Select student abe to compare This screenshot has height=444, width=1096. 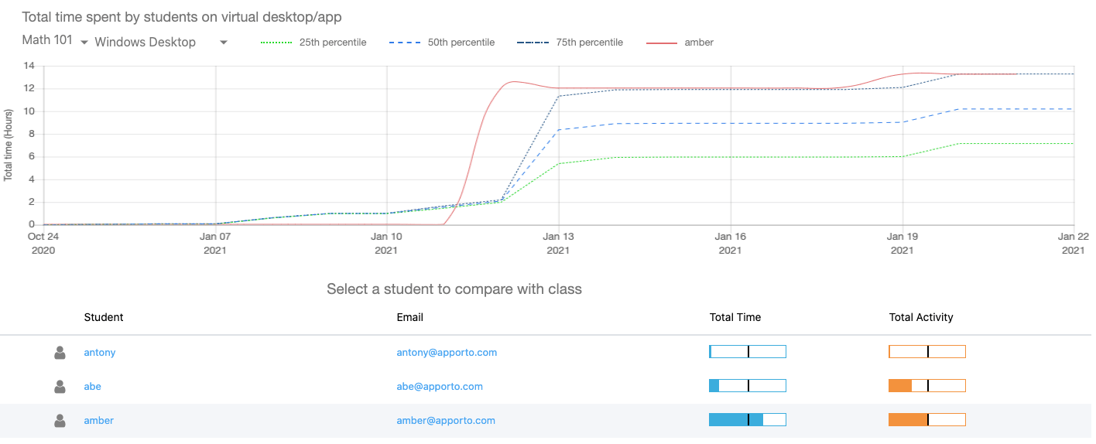tap(92, 387)
